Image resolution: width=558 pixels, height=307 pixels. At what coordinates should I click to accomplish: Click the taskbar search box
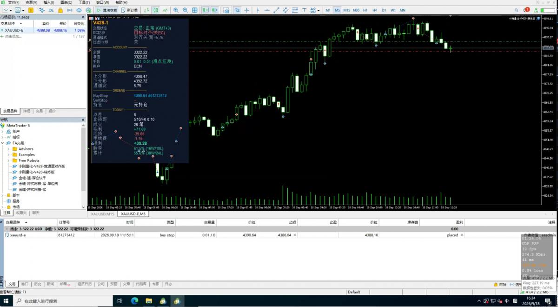tap(63, 301)
